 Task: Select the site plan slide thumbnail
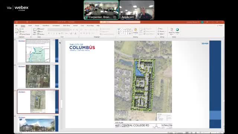click(38, 102)
